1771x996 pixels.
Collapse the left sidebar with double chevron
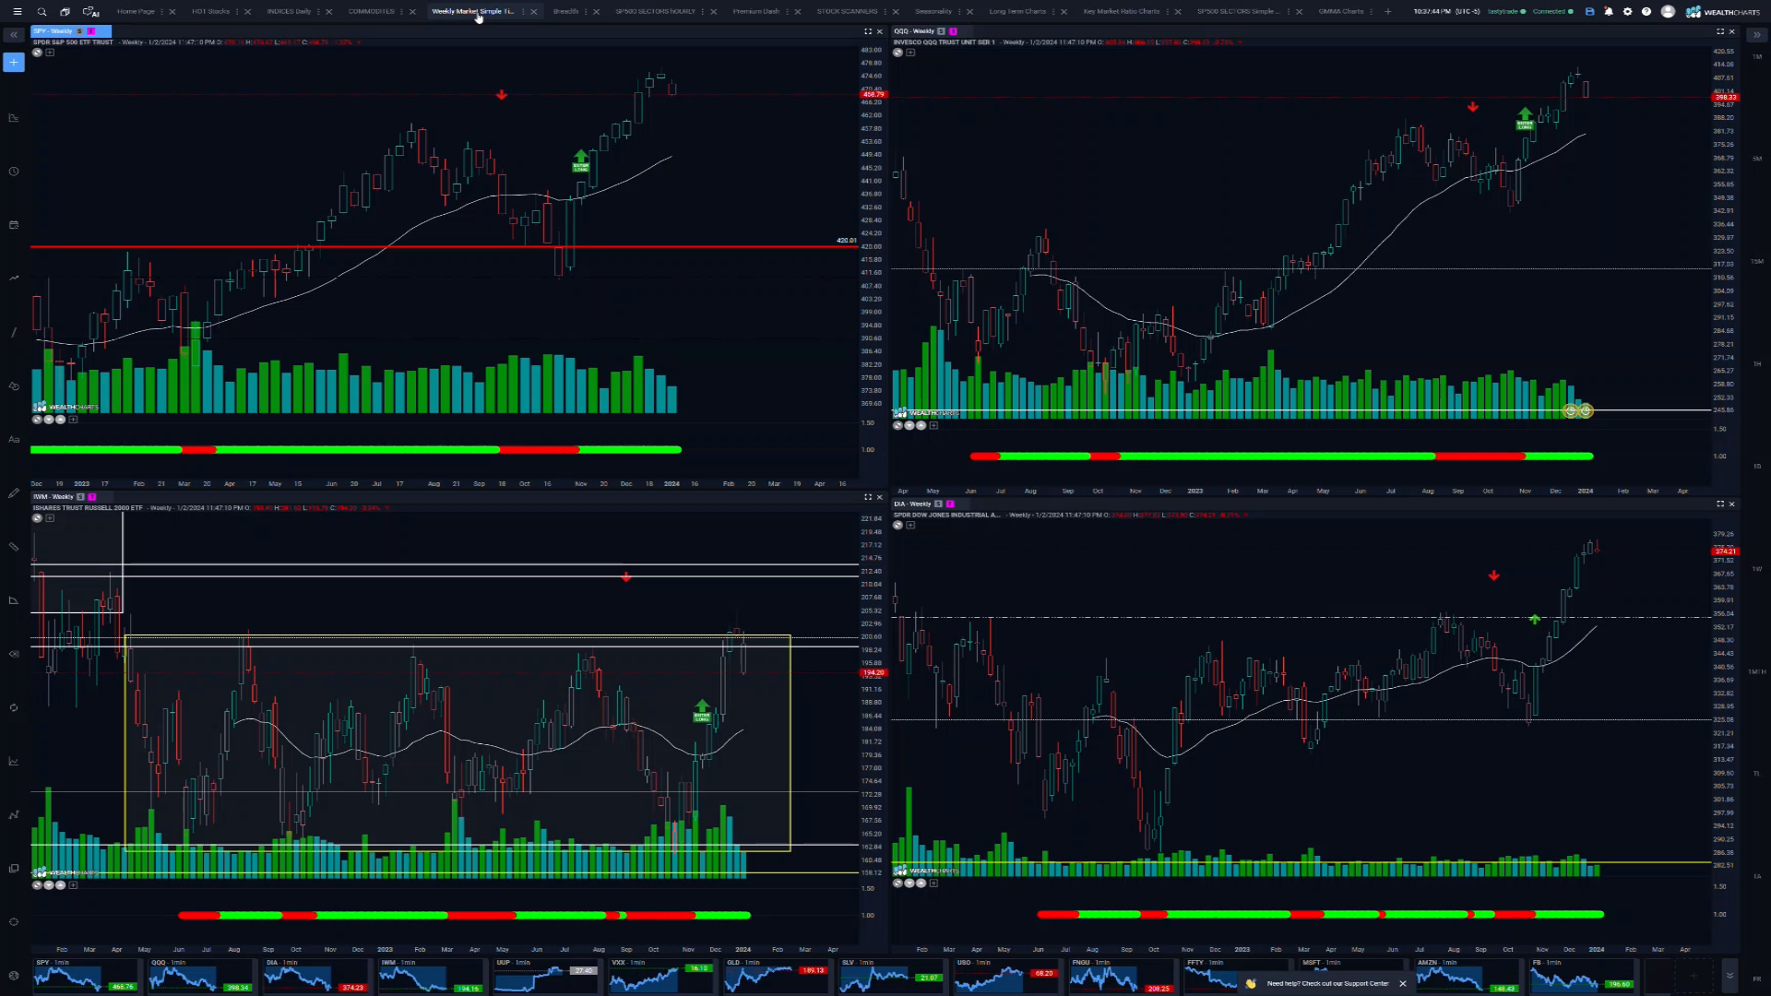pyautogui.click(x=13, y=35)
